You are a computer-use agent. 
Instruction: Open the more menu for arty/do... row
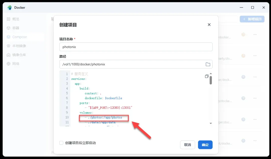click(255, 56)
